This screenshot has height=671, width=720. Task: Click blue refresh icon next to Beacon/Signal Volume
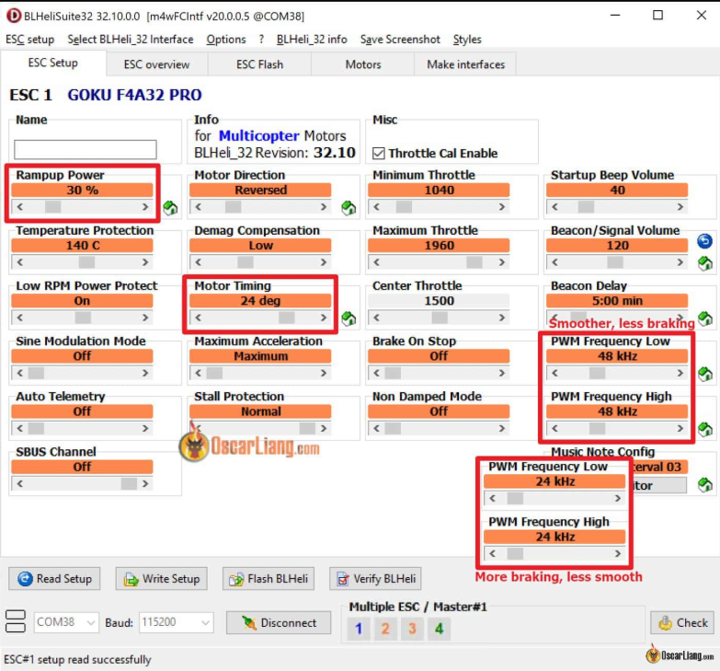pos(704,241)
